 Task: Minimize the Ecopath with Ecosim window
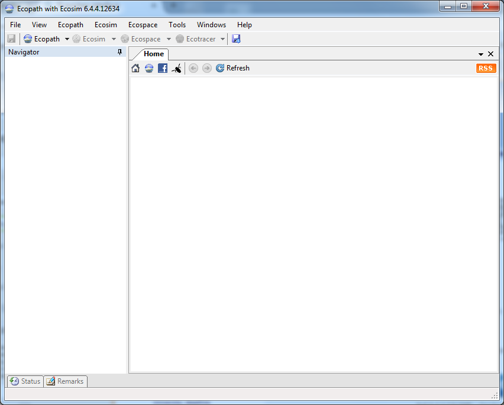[x=448, y=6]
